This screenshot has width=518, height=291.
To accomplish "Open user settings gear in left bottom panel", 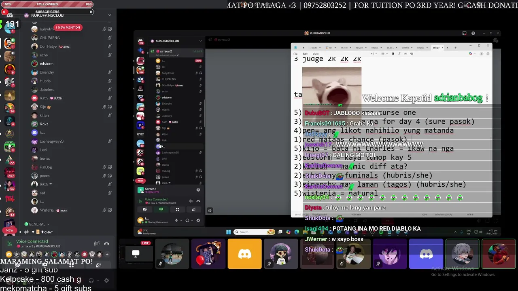I will [x=106, y=280].
